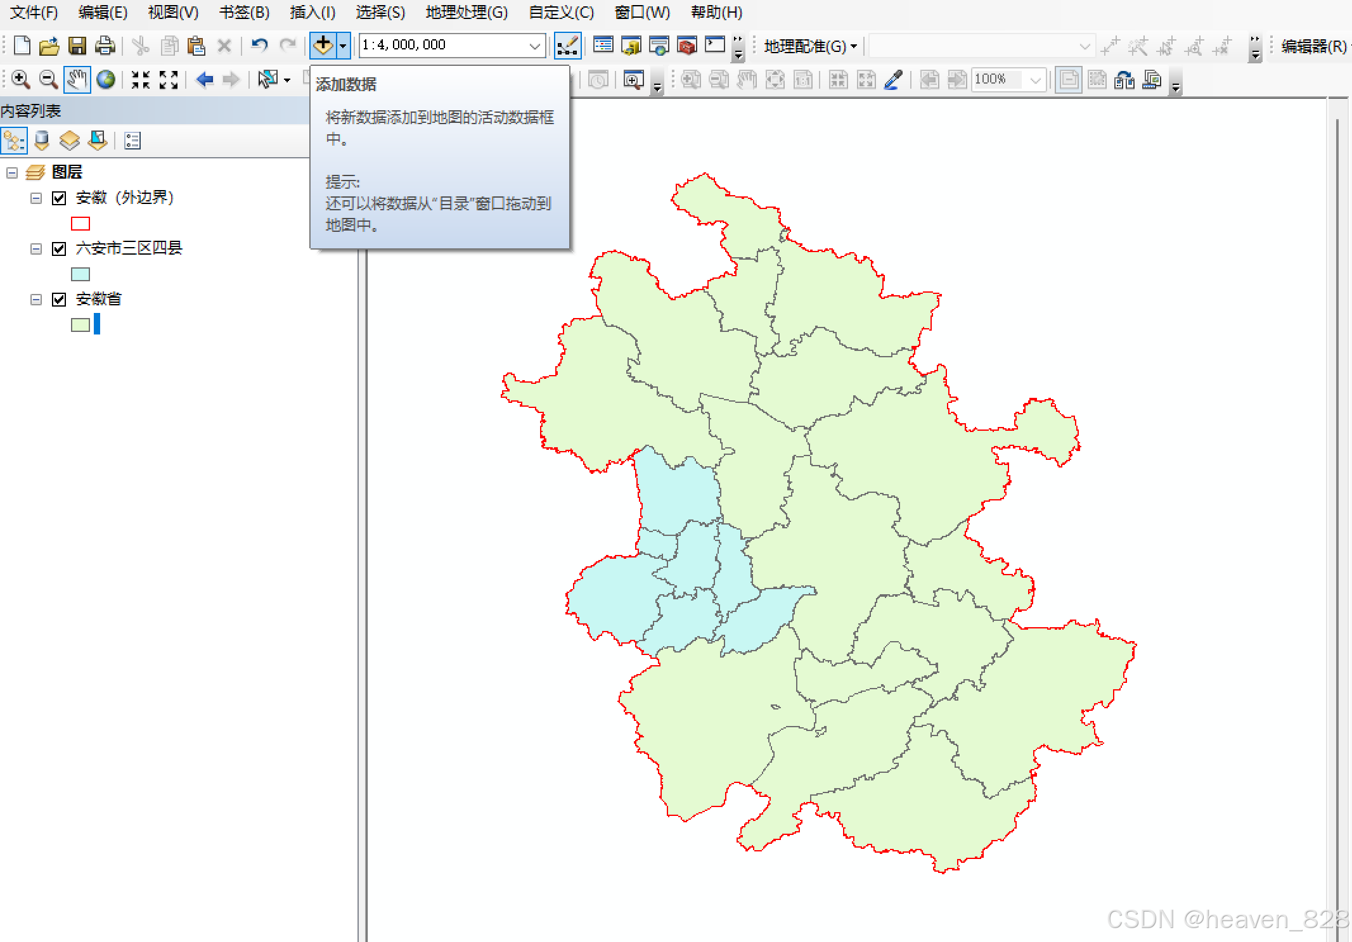Click the Save map document icon

click(77, 46)
